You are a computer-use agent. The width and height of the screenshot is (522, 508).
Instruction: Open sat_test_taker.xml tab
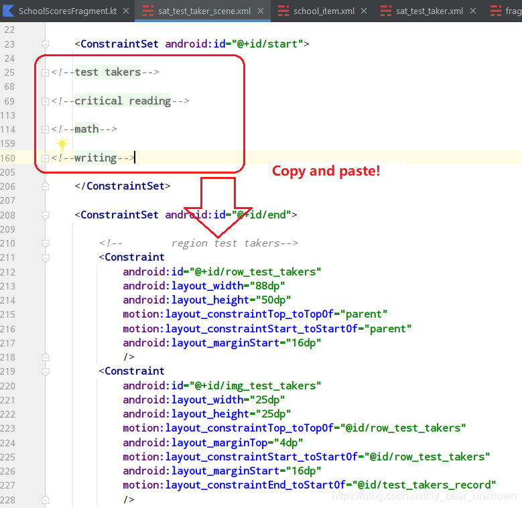point(429,11)
